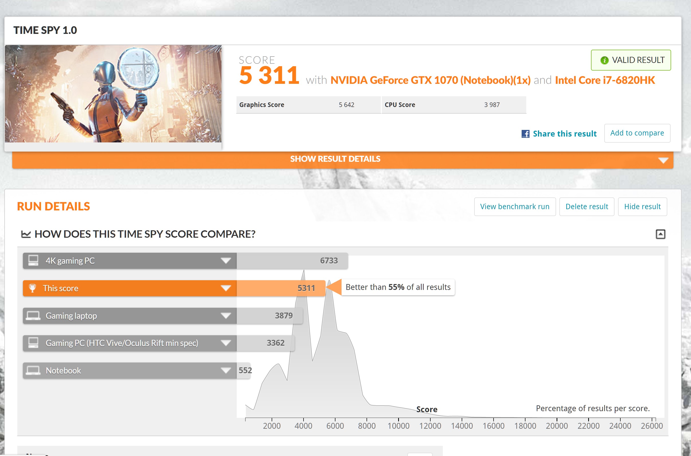
Task: Click the 3362 Gaming PC min spec bar
Action: (266, 343)
